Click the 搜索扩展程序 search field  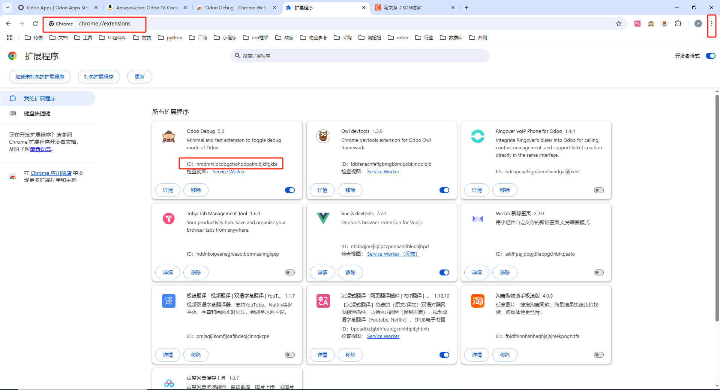[x=360, y=55]
